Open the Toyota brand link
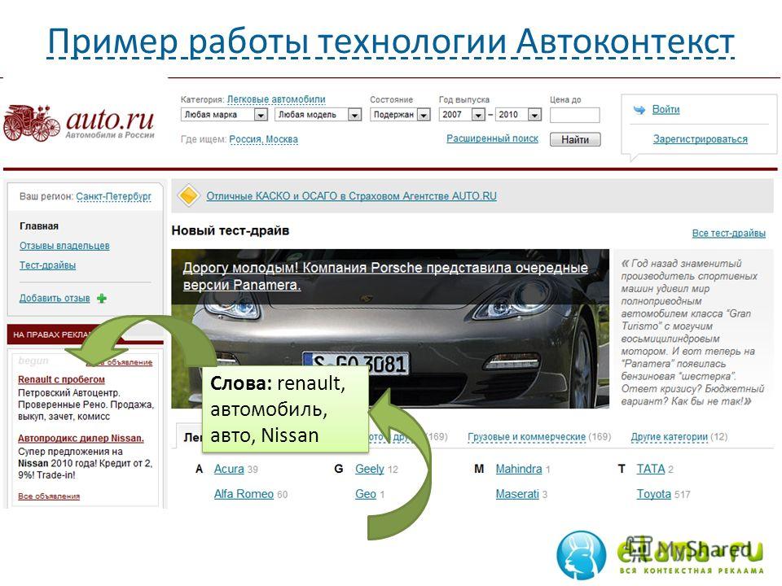 (654, 494)
